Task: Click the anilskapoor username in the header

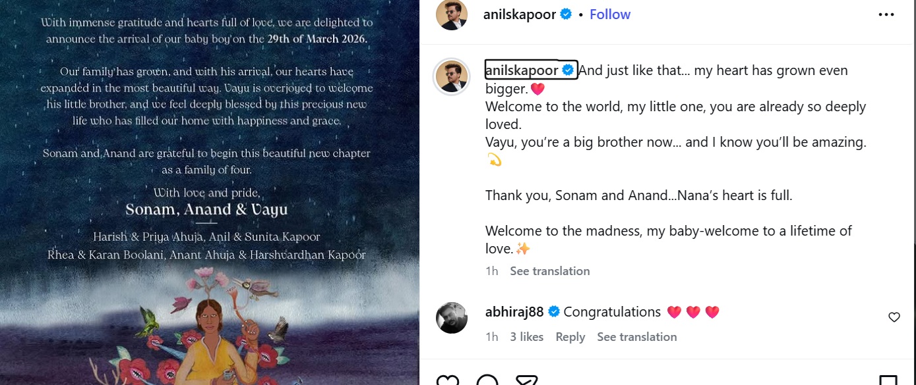Action: click(521, 14)
